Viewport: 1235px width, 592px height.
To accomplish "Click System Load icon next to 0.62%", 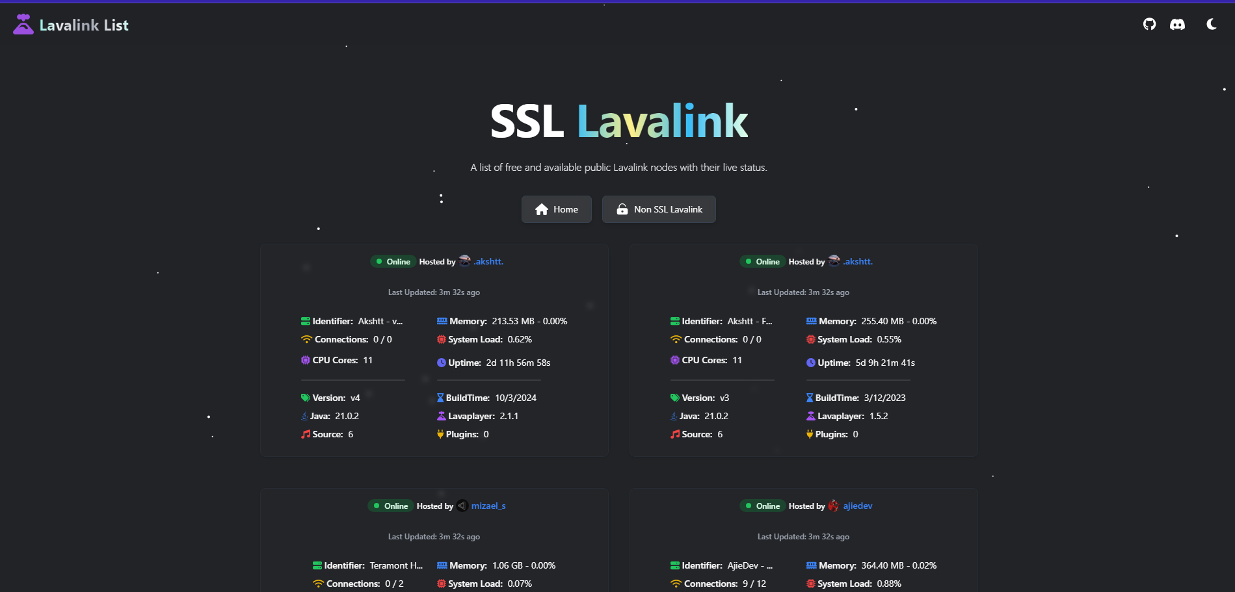I will coord(442,339).
